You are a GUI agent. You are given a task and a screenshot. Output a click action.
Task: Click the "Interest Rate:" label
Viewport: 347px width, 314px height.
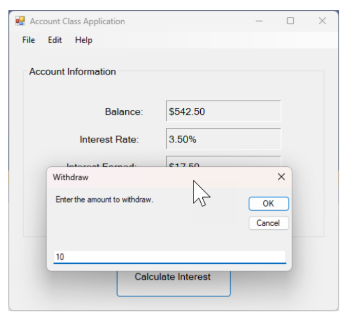tap(109, 140)
